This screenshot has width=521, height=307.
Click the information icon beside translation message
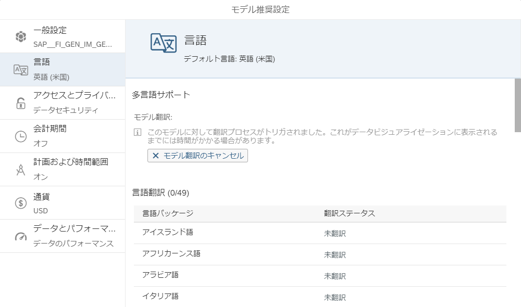138,133
